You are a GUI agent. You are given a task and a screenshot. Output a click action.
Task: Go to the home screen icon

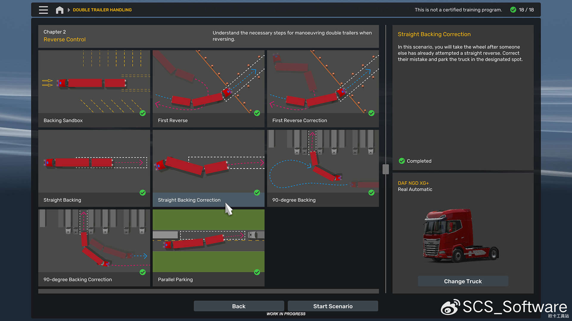(60, 10)
